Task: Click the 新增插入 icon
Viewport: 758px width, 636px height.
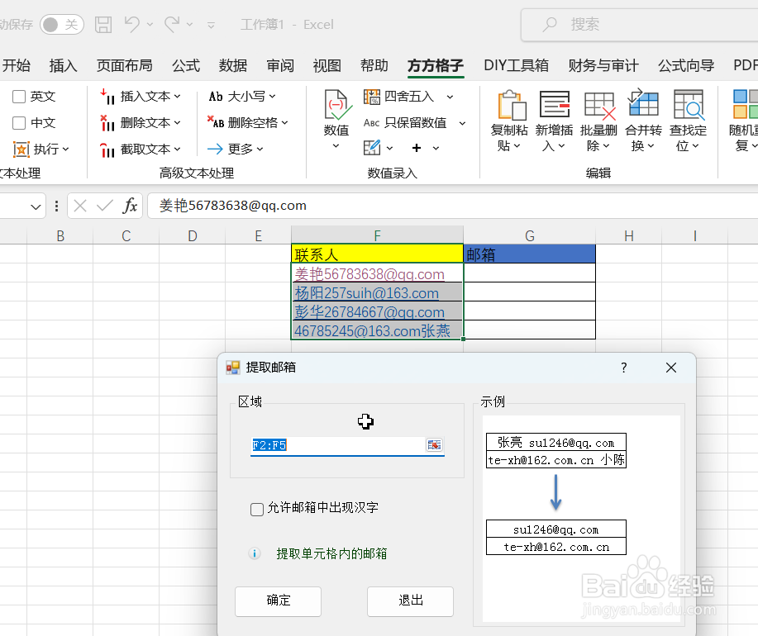Action: pyautogui.click(x=555, y=104)
